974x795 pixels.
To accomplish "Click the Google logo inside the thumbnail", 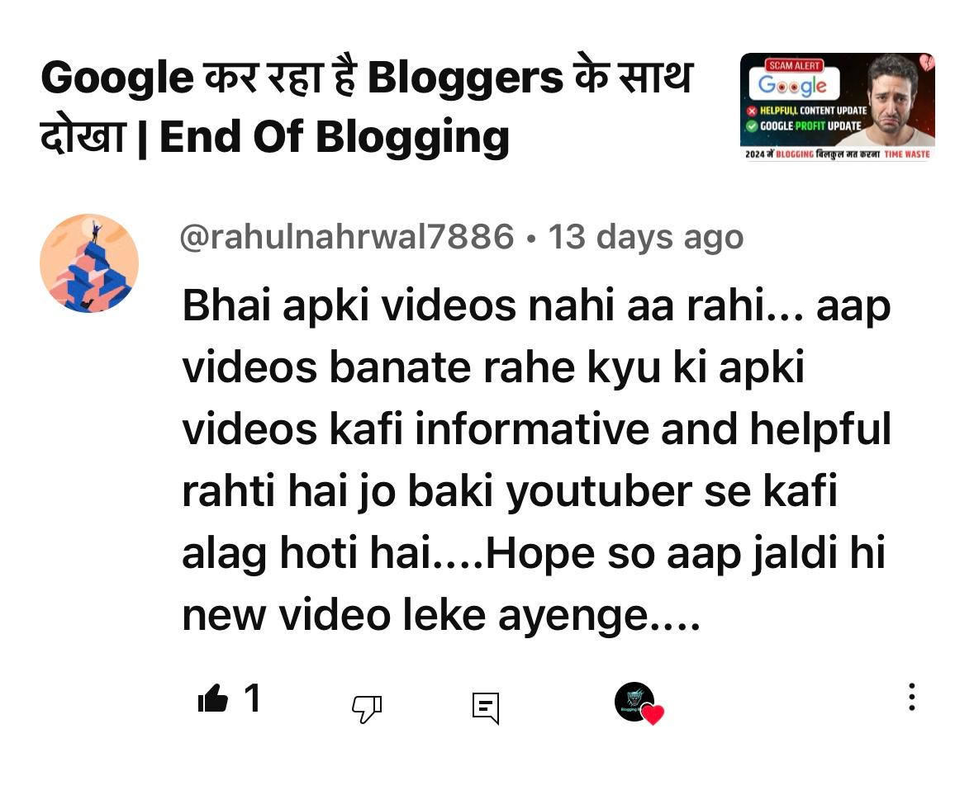I will (x=793, y=85).
